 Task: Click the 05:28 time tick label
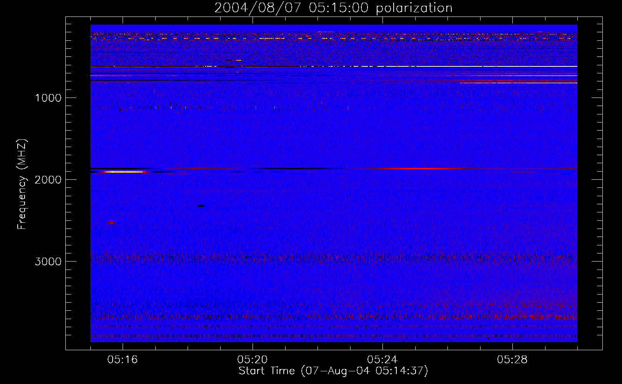click(x=512, y=360)
